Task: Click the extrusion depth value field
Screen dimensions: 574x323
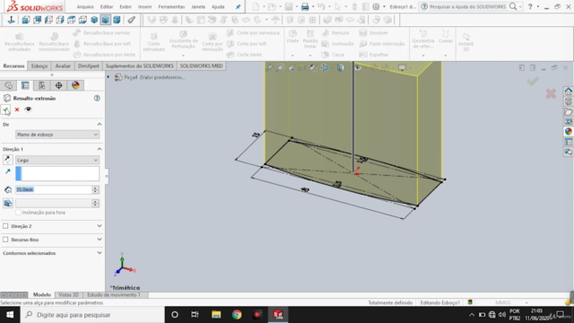Action: click(x=54, y=189)
